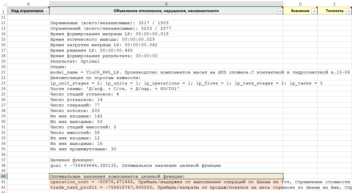Select row 1 header
This screenshot has height=193, width=352.
(x=3, y=12)
